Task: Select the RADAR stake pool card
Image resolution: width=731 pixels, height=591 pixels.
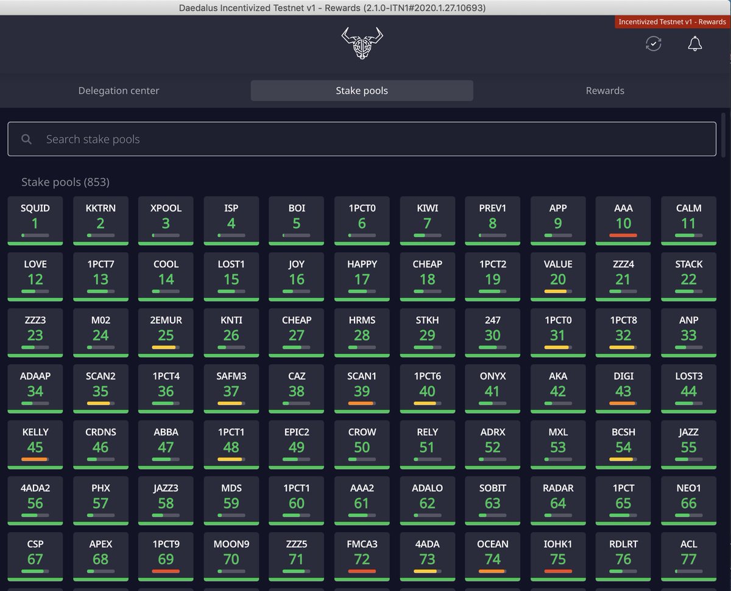Action: pyautogui.click(x=558, y=501)
